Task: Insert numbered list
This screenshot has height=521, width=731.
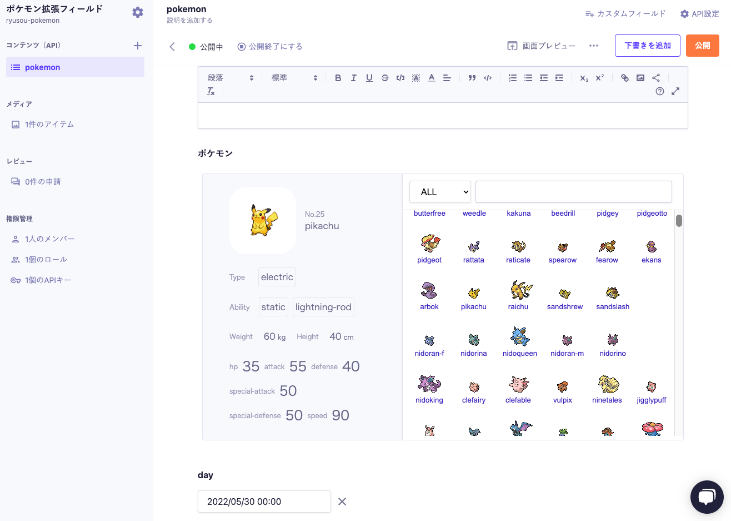Action: click(512, 78)
